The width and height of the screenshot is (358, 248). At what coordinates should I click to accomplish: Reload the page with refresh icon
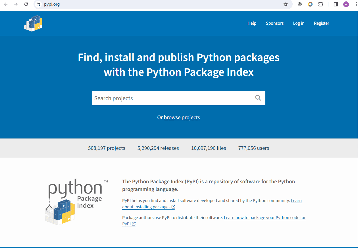point(26,4)
